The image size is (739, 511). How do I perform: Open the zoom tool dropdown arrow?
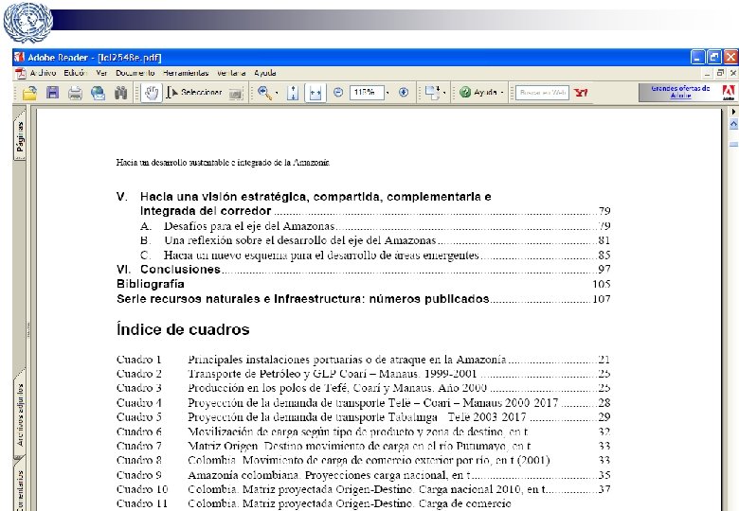click(277, 93)
